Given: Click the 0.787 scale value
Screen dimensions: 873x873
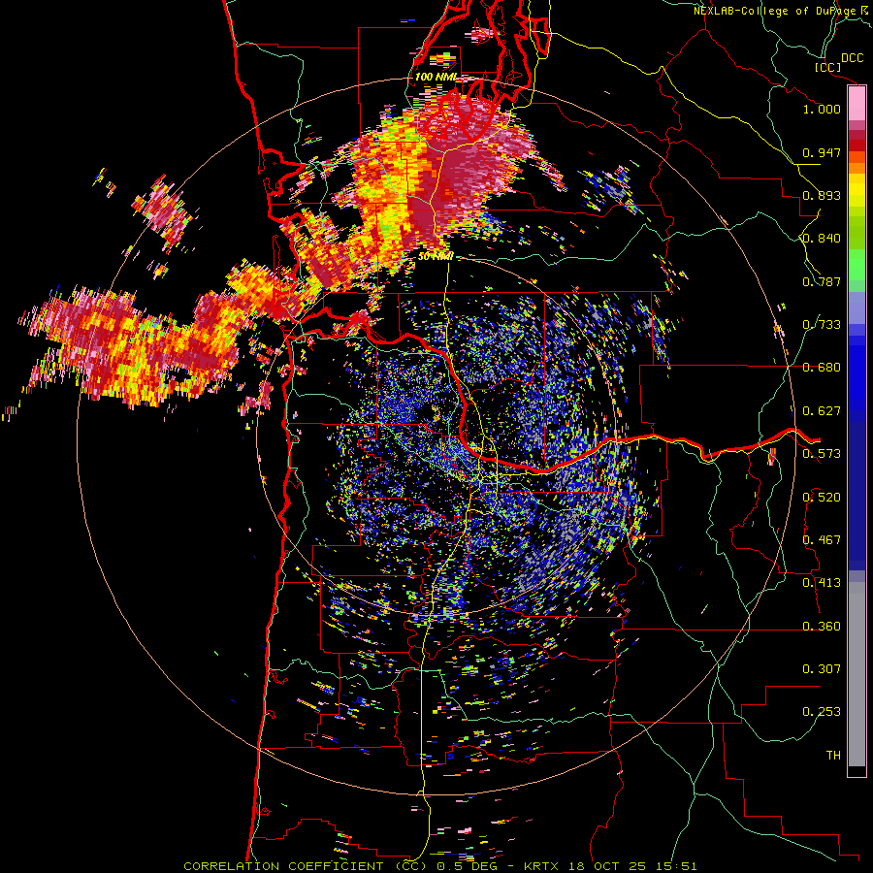Looking at the screenshot, I should point(822,281).
